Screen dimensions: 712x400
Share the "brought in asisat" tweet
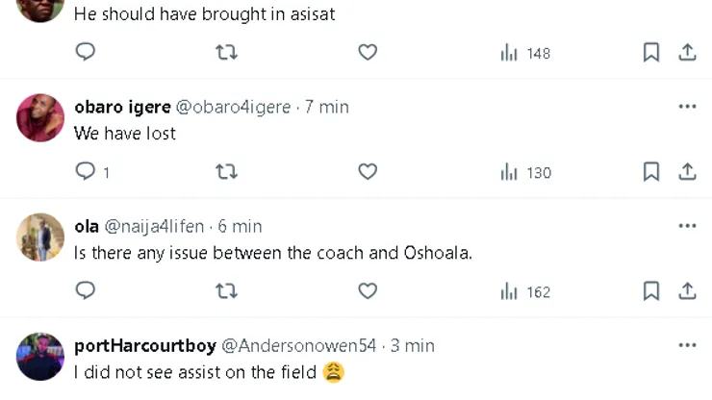tap(687, 53)
